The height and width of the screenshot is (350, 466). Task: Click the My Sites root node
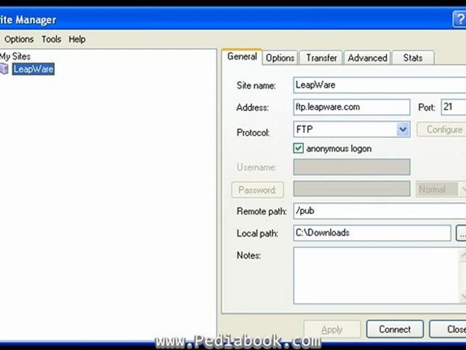click(15, 56)
